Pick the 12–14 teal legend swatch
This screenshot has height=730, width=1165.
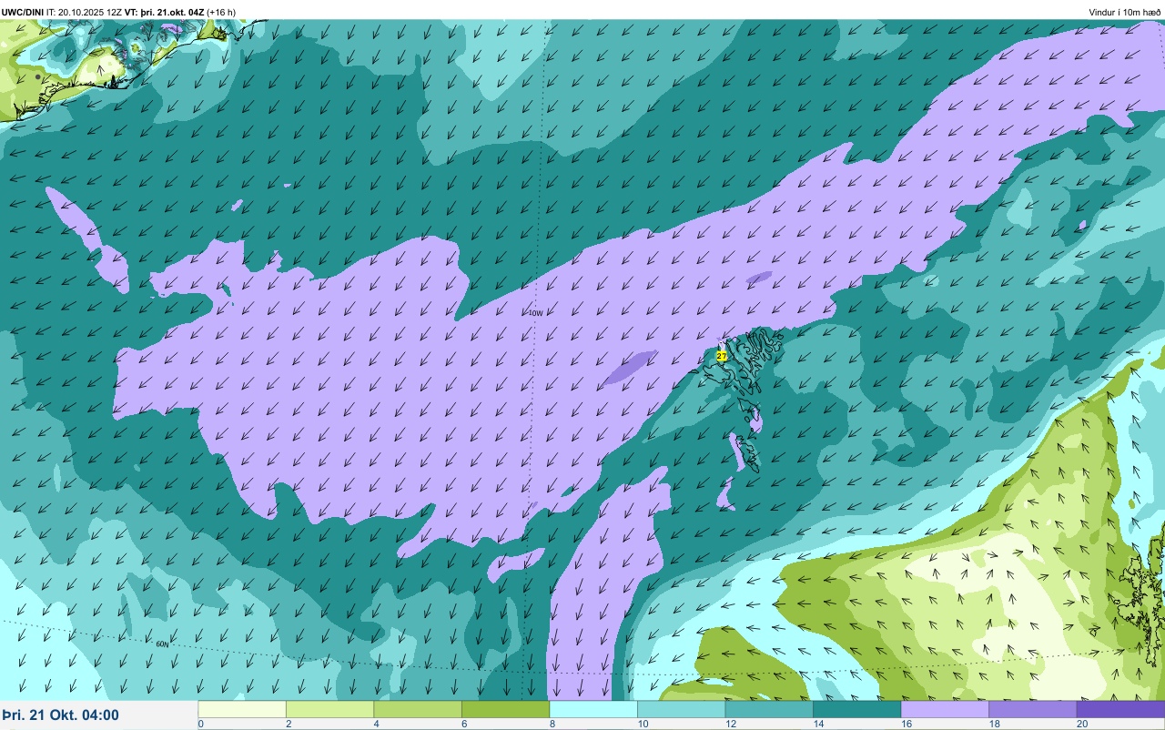(x=769, y=709)
